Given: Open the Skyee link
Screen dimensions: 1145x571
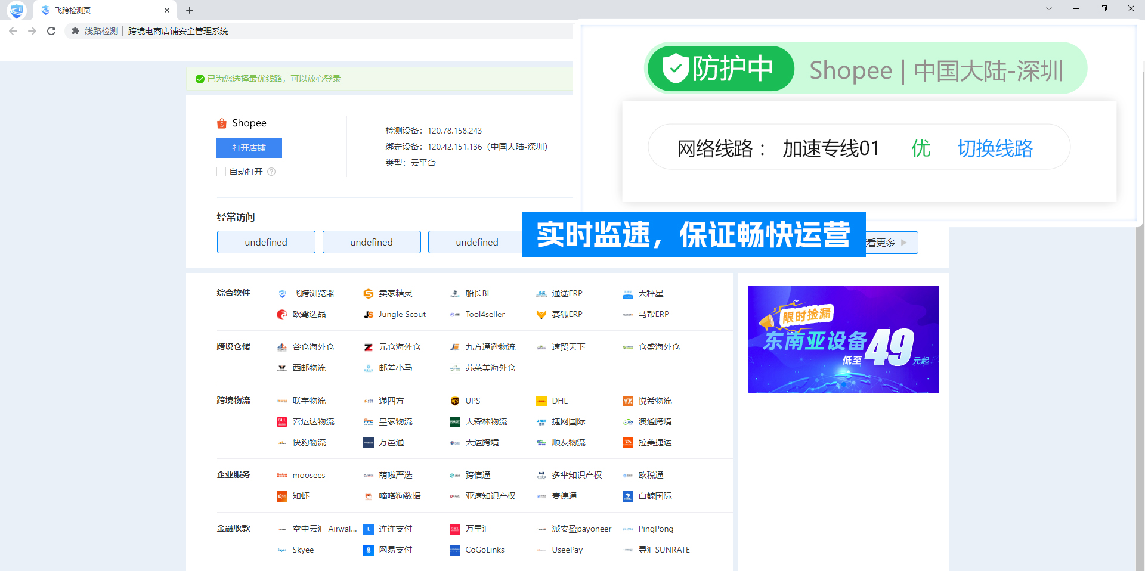Looking at the screenshot, I should (x=303, y=550).
